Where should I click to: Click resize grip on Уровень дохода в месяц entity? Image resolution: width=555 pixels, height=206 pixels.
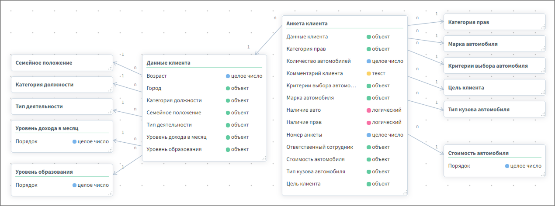(x=110, y=149)
